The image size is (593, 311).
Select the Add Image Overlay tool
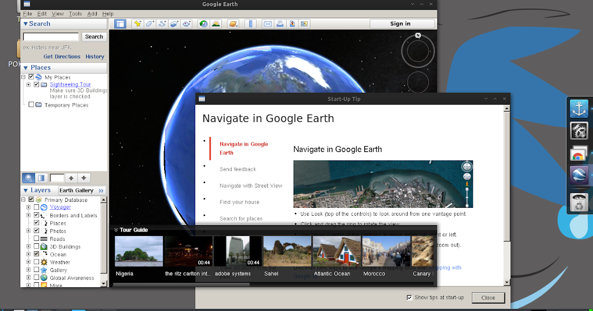pyautogui.click(x=174, y=24)
